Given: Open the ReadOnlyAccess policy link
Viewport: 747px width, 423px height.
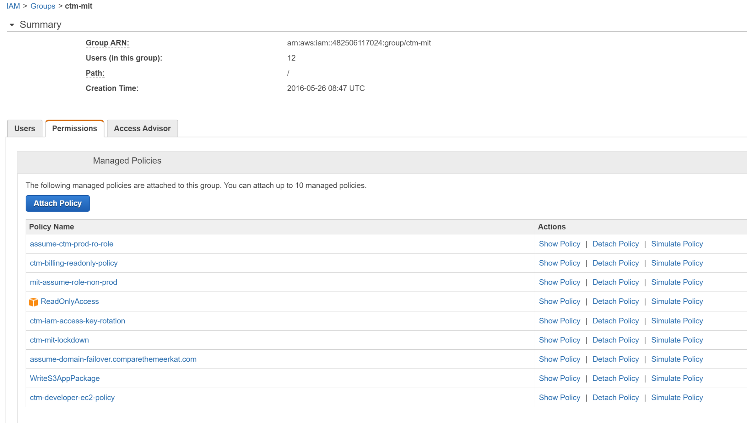Looking at the screenshot, I should tap(70, 301).
